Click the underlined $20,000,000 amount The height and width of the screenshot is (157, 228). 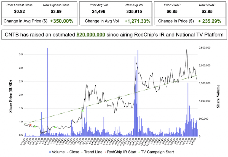point(91,35)
